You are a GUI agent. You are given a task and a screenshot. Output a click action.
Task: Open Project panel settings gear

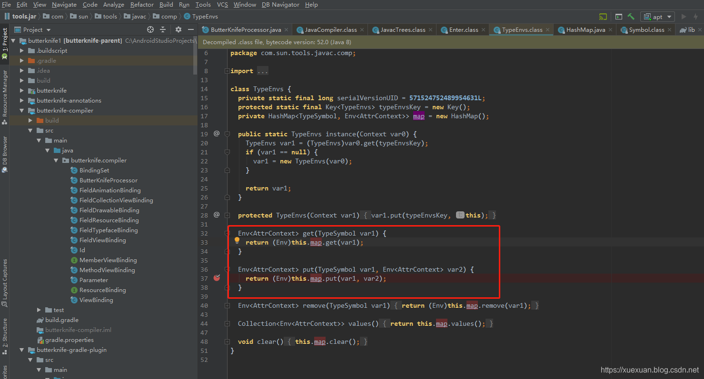178,29
